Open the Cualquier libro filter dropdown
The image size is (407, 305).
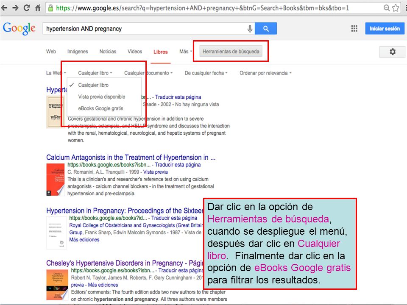(95, 73)
